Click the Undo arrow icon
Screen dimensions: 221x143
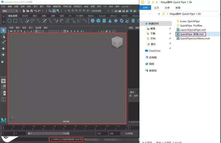coord(35,11)
